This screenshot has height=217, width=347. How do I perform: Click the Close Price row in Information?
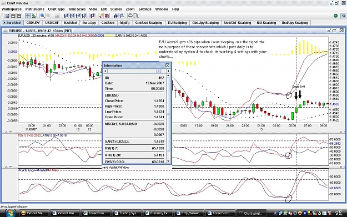click(134, 100)
